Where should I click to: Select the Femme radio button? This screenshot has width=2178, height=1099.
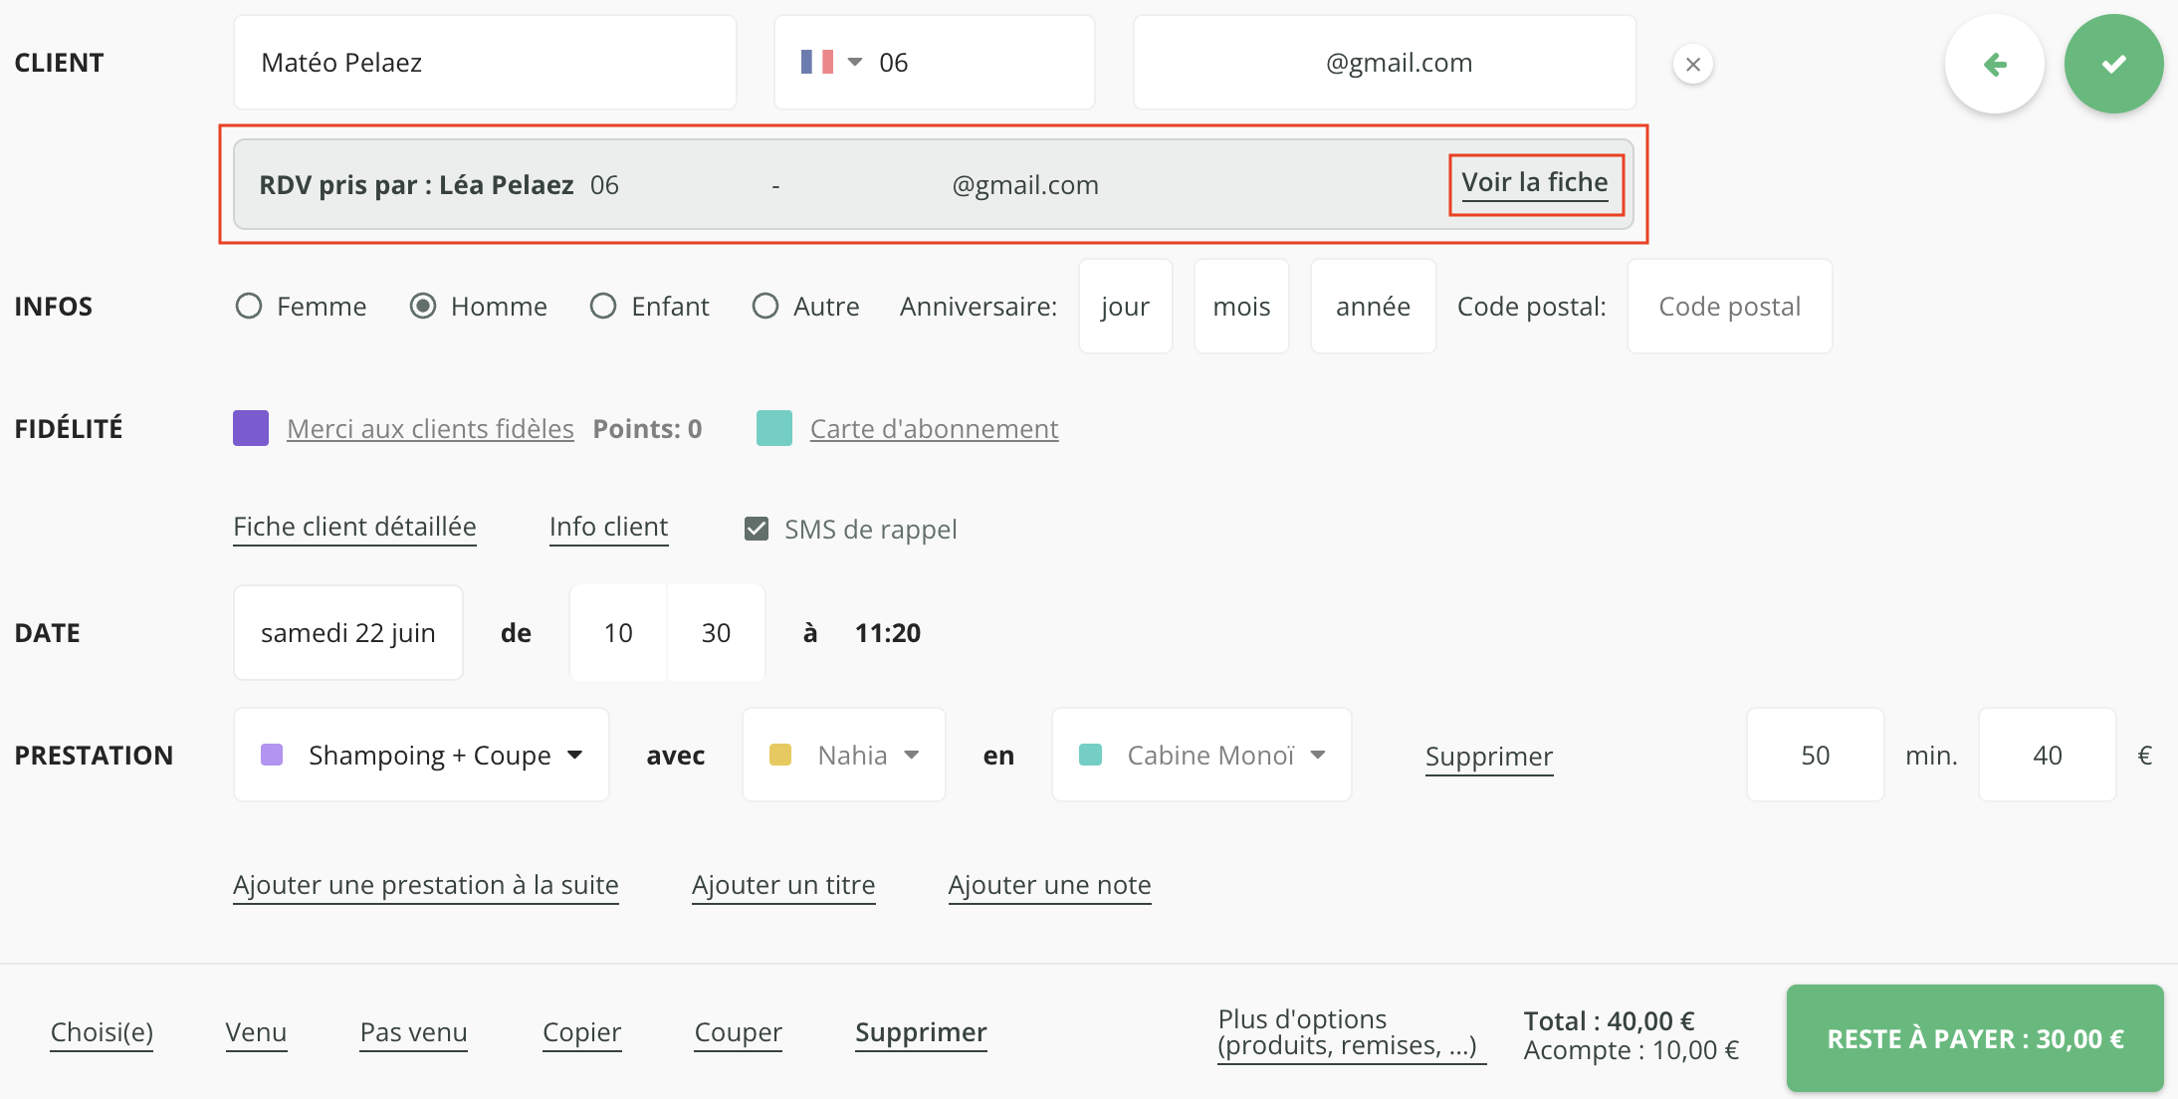click(249, 306)
